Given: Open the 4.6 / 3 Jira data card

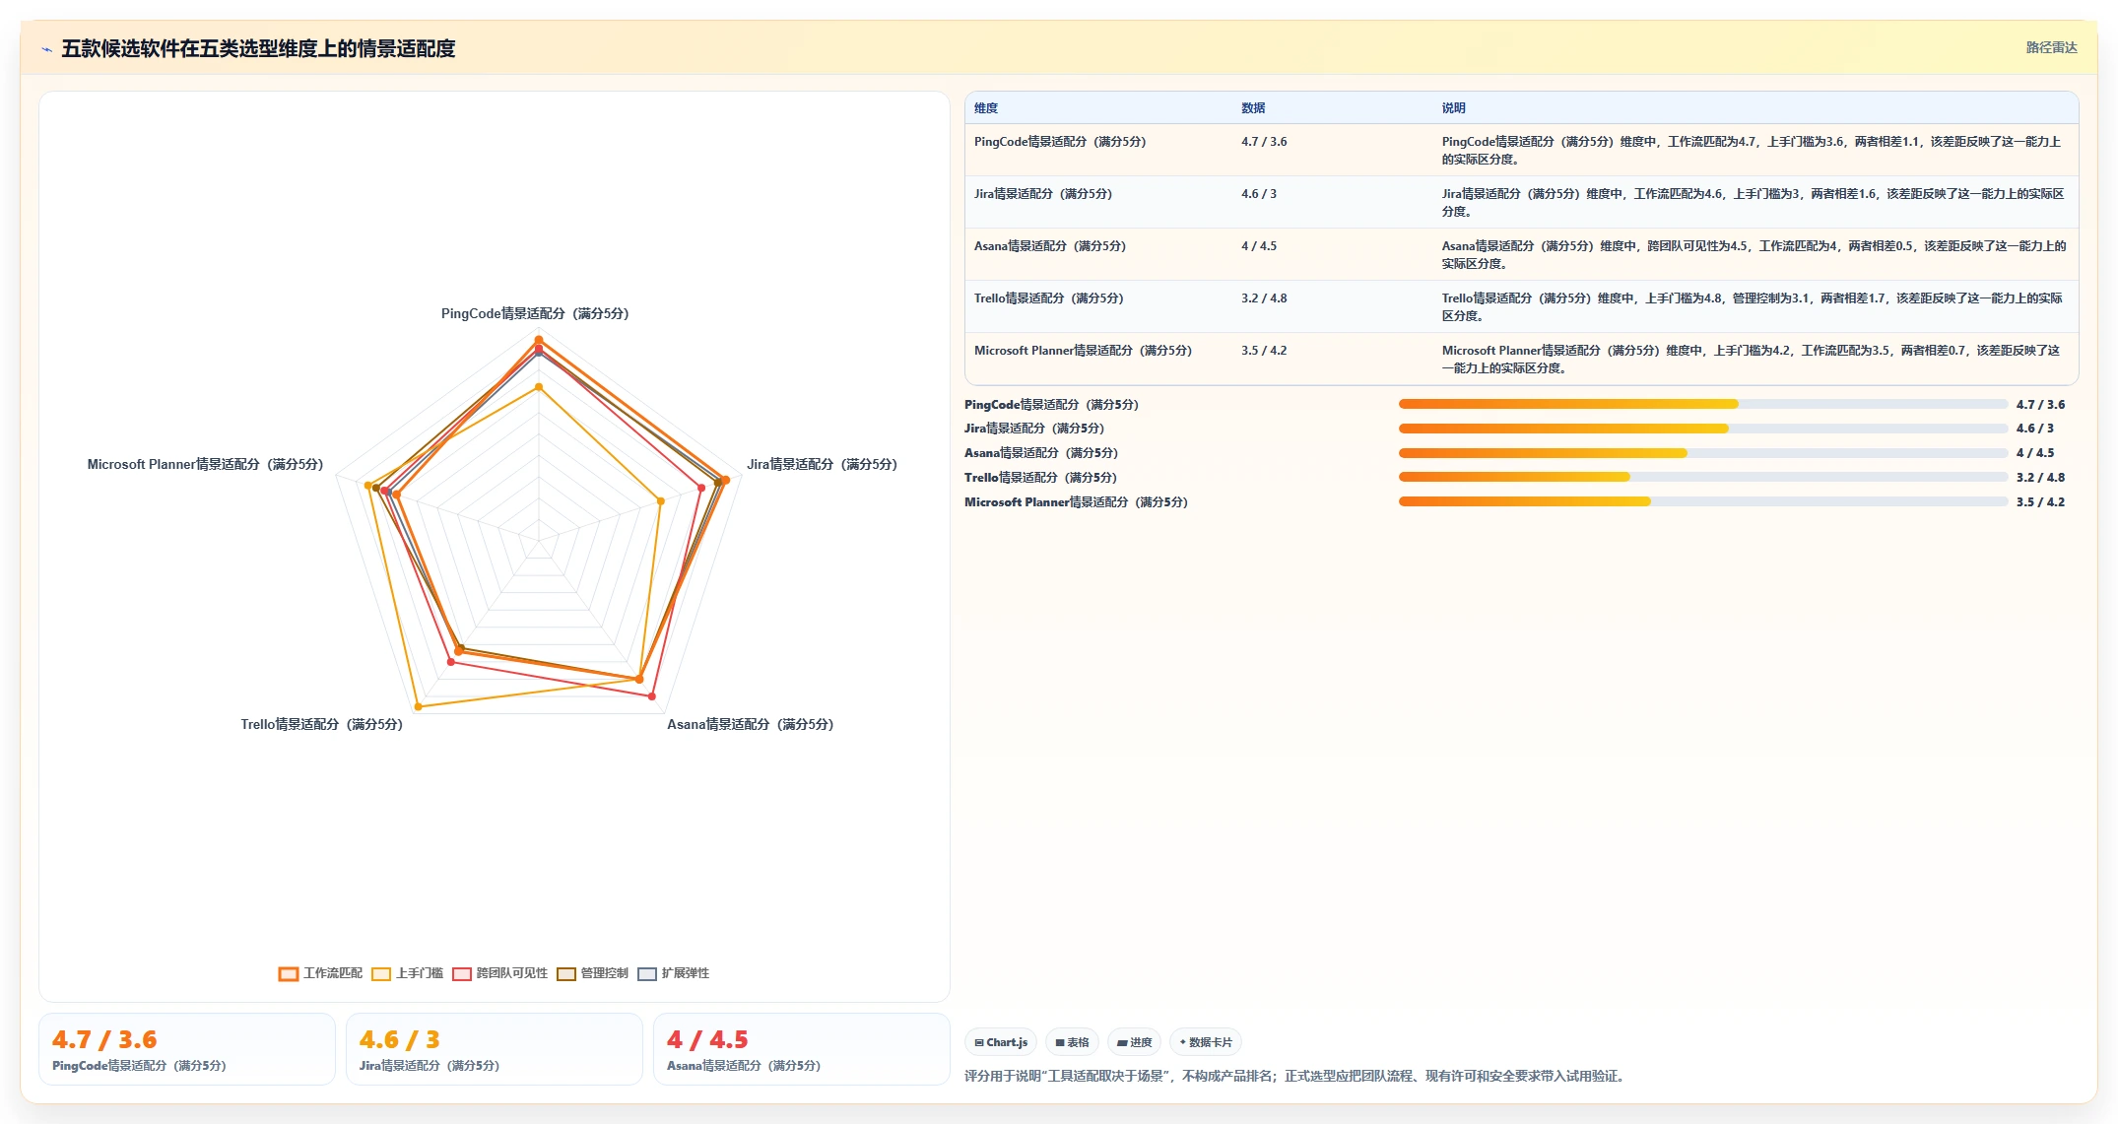Looking at the screenshot, I should pyautogui.click(x=495, y=1050).
